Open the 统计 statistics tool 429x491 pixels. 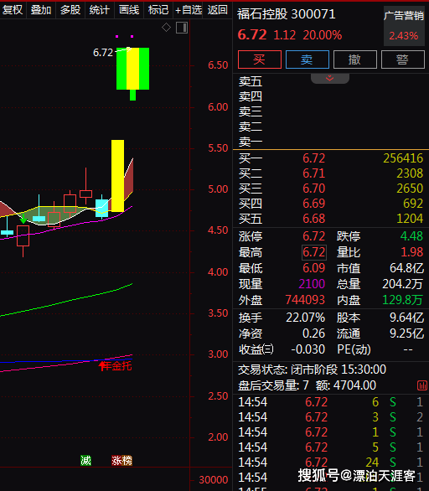tap(99, 10)
